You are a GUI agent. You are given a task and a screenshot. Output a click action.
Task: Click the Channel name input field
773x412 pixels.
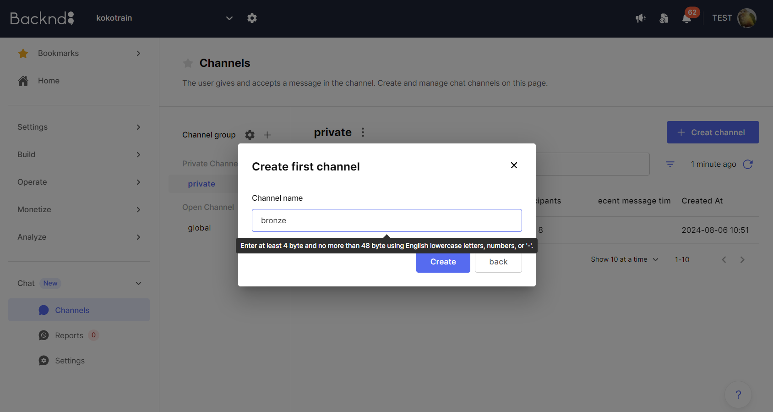386,220
